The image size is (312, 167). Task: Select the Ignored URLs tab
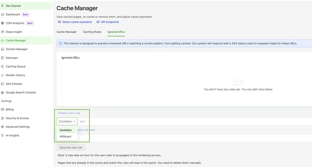pyautogui.click(x=116, y=32)
